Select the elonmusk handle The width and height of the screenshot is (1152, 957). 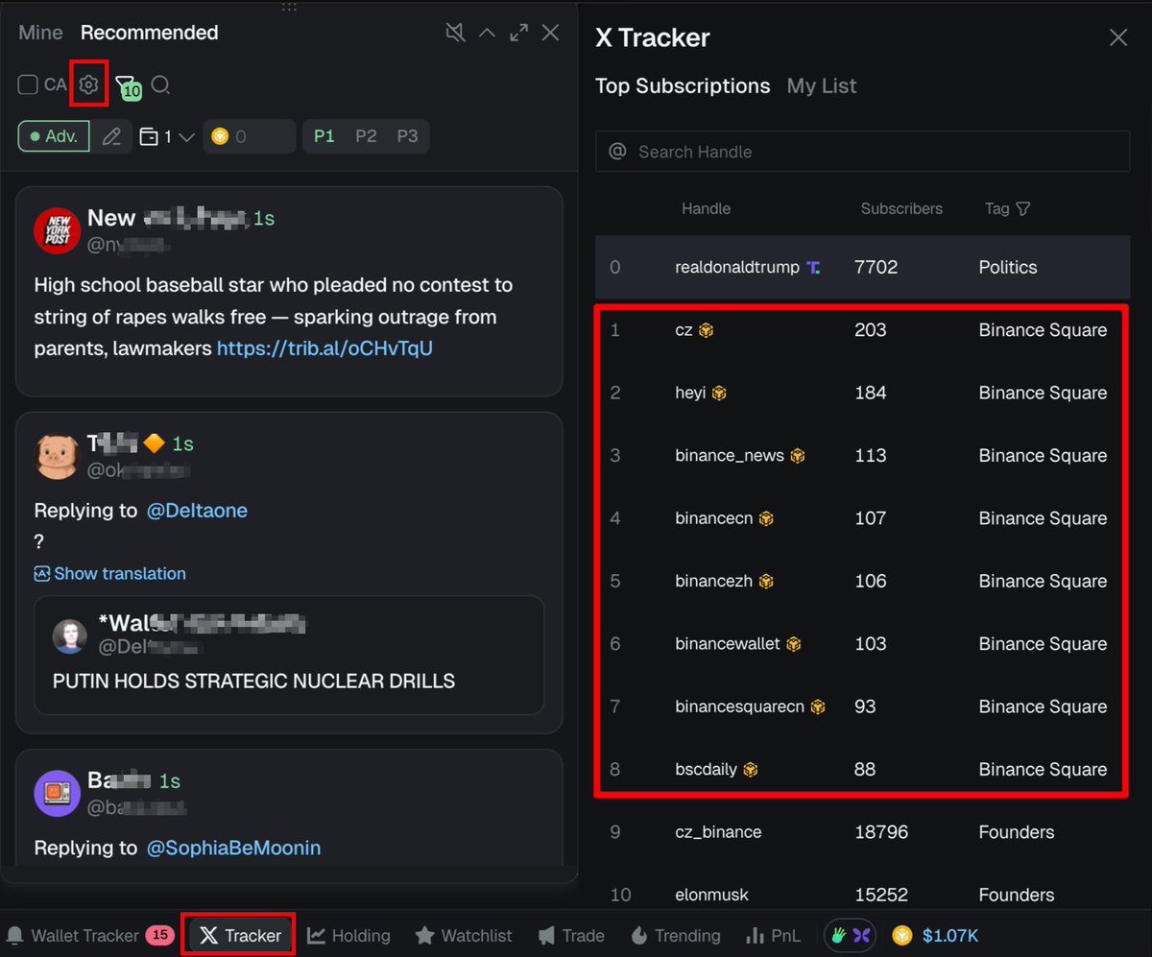point(711,895)
